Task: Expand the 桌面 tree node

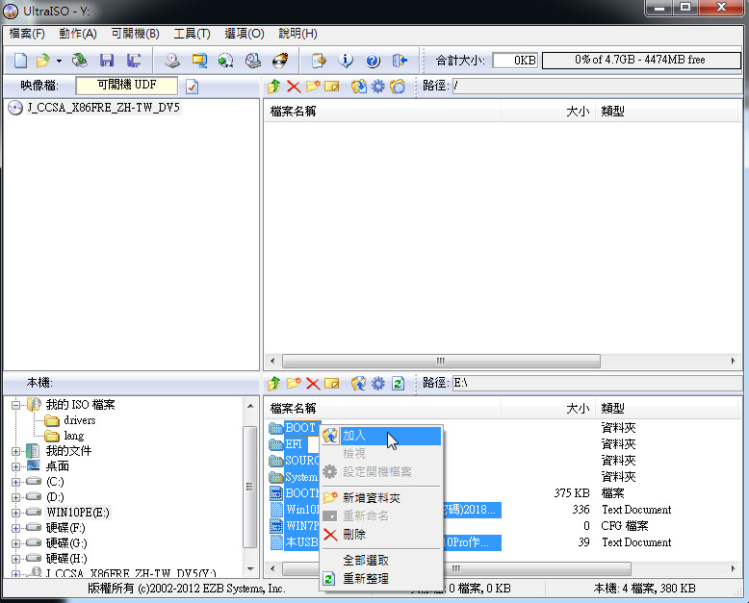Action: coord(15,466)
